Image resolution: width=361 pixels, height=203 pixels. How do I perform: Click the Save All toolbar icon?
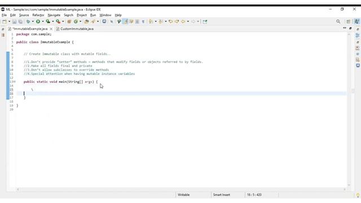[x=20, y=21]
